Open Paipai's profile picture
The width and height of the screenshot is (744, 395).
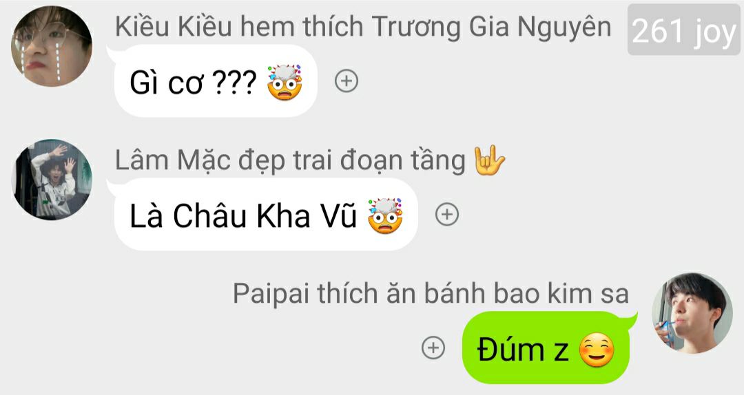point(692,312)
